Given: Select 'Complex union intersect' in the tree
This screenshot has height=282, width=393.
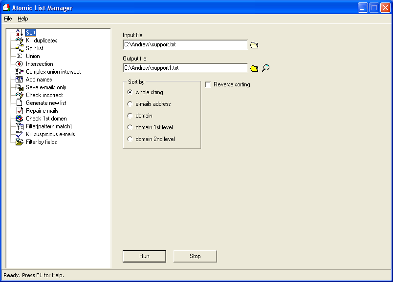Looking at the screenshot, I should point(53,72).
